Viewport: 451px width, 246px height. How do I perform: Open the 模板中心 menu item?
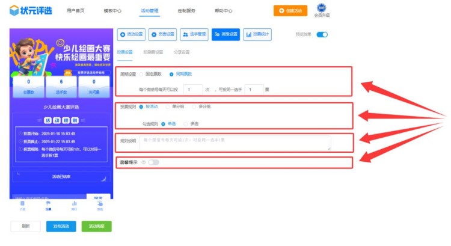point(112,11)
